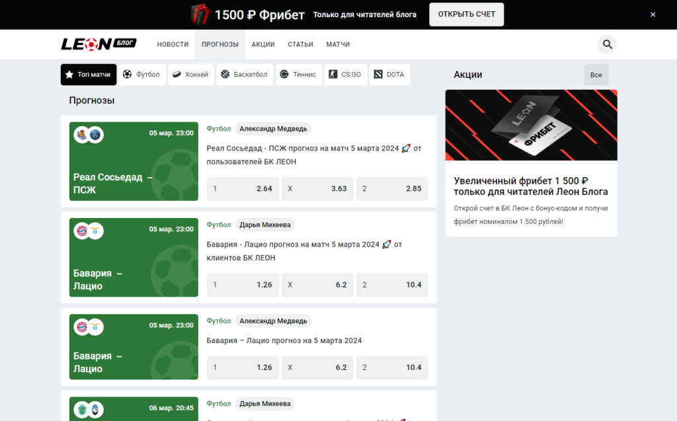Click the gift box icon in banner
This screenshot has height=421, width=677.
(200, 15)
